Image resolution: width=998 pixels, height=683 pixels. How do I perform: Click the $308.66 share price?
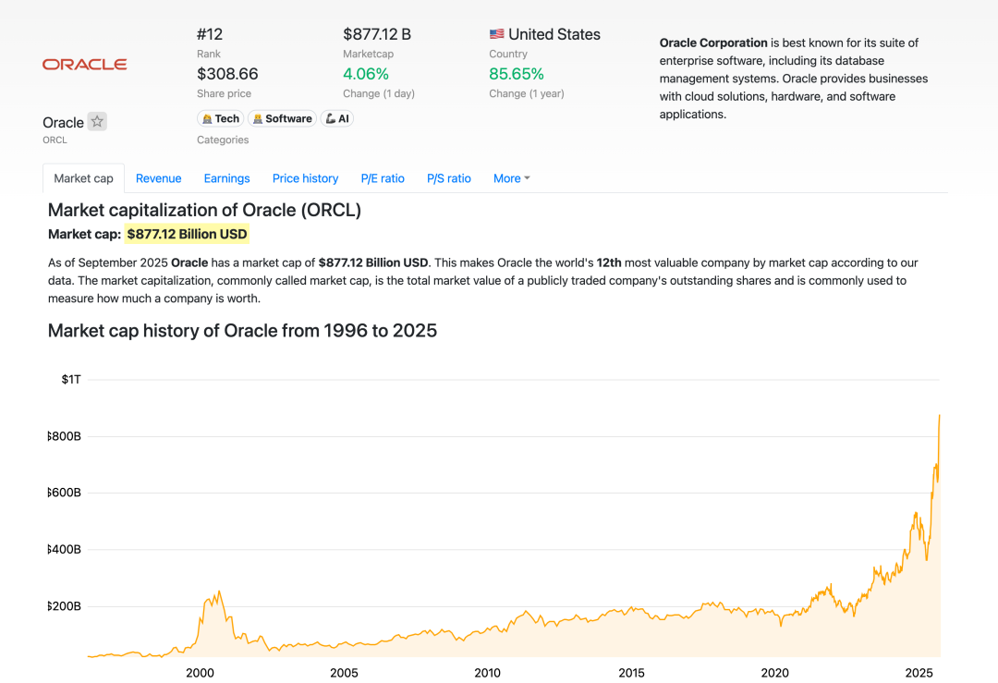(x=227, y=74)
